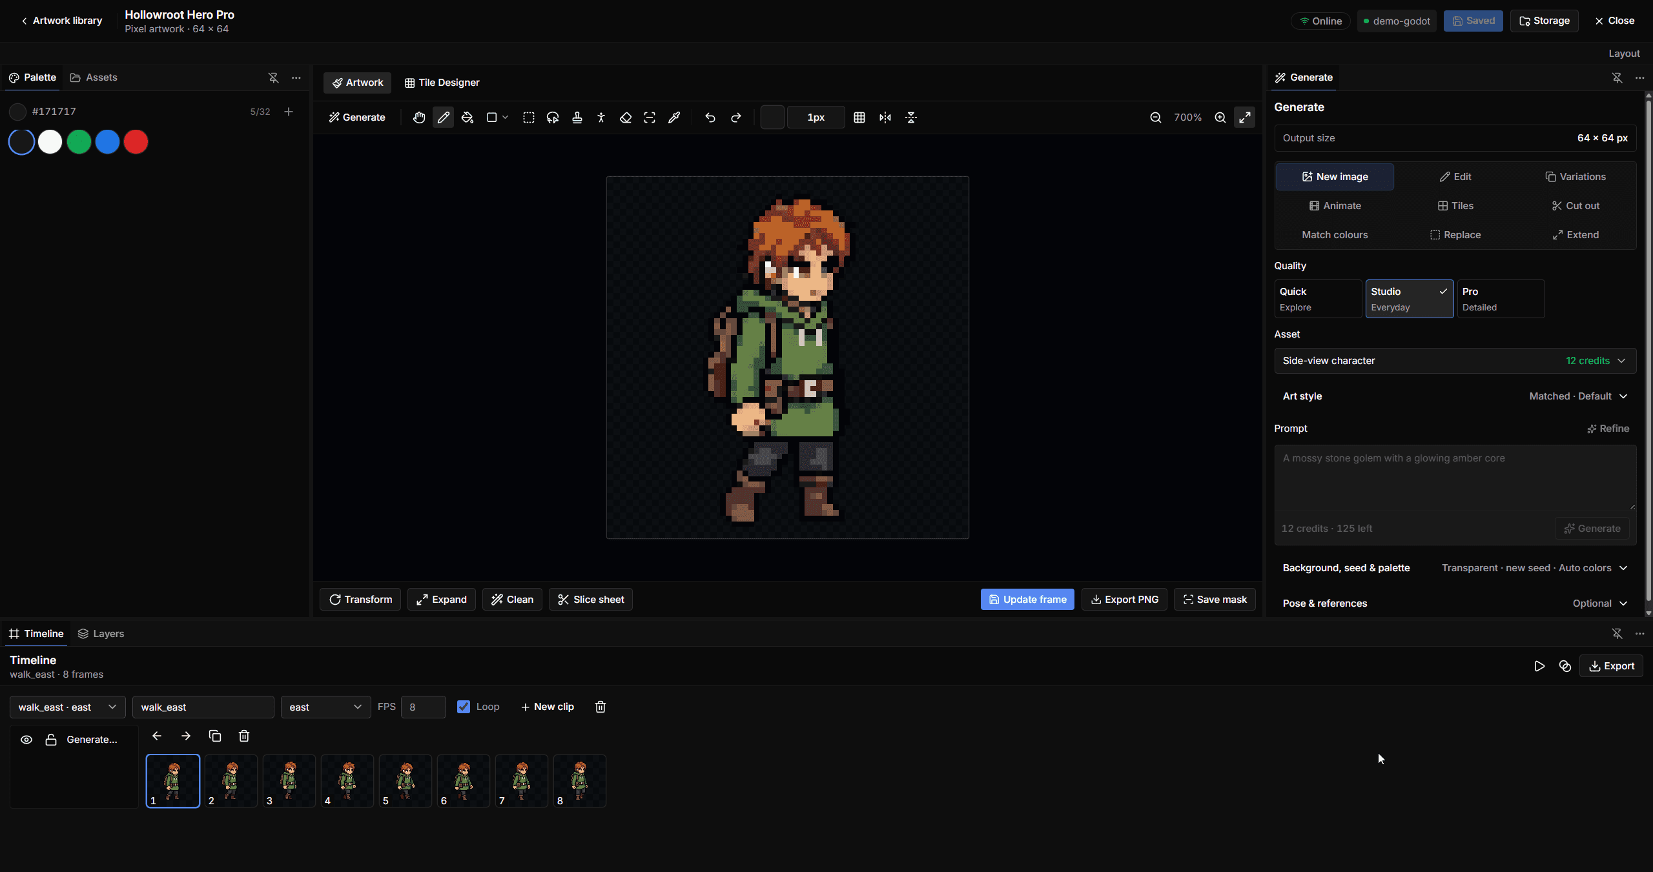Choose Quick Explore quality
Viewport: 1653px width, 872px height.
tap(1318, 299)
